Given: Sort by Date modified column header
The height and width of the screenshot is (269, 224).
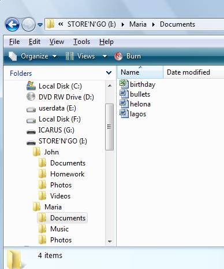Looking at the screenshot, I should coord(194,72).
